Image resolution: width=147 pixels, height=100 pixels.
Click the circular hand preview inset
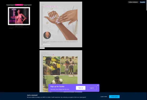[x=47, y=35]
